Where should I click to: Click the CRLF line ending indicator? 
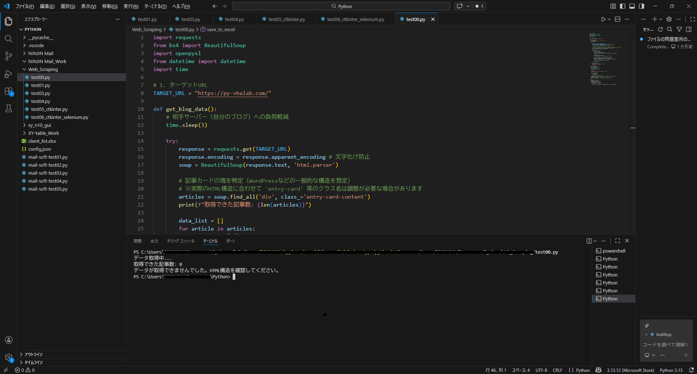click(557, 370)
